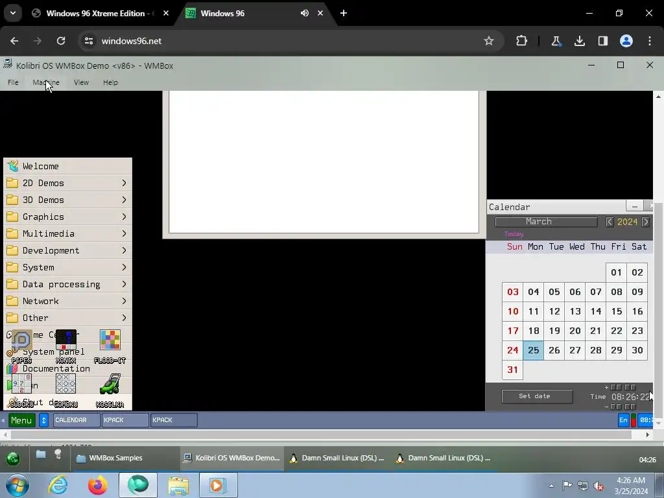Open Windows 96 start globe button
The image size is (664, 498).
click(13, 458)
